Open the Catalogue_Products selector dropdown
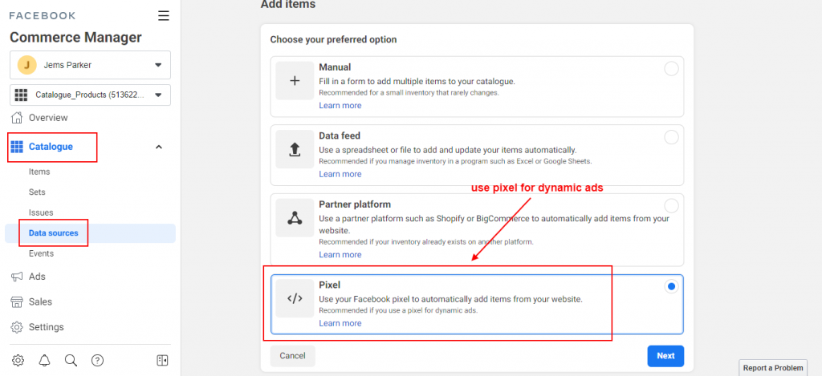822x376 pixels. pos(90,95)
